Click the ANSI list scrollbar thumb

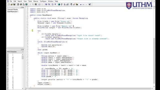[x=22, y=57]
